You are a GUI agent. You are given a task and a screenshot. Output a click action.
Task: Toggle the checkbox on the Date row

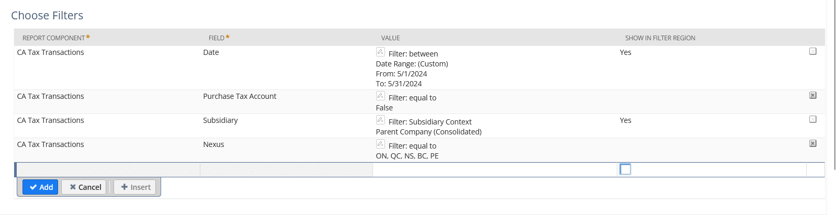pos(812,51)
